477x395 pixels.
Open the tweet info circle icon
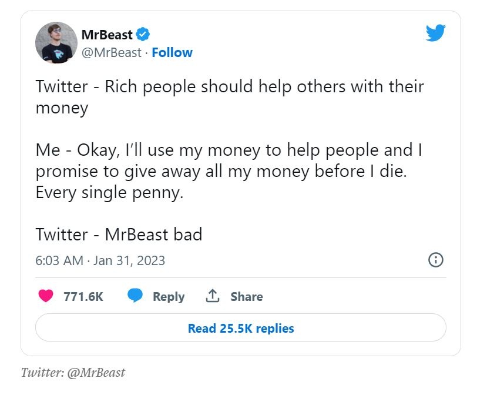click(x=435, y=260)
